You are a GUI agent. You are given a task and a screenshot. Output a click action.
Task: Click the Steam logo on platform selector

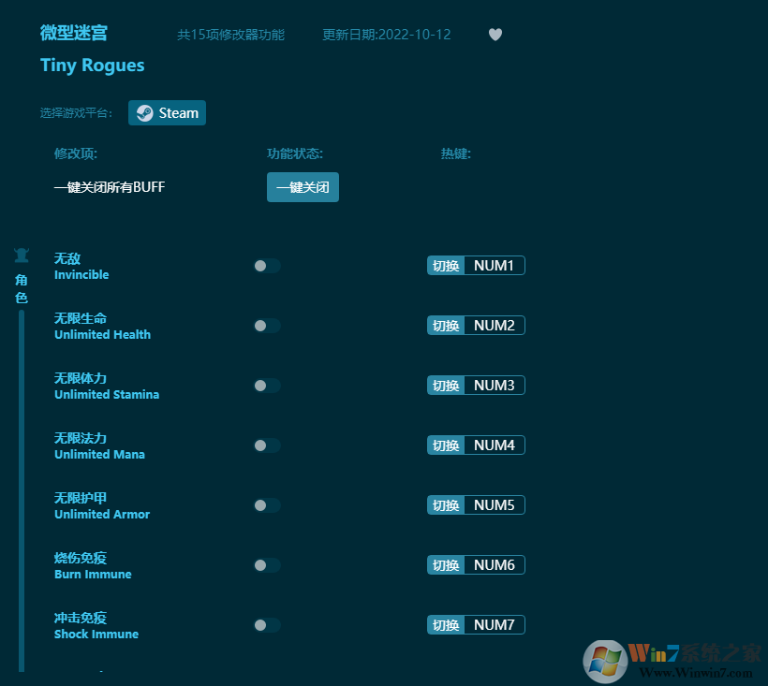point(144,112)
